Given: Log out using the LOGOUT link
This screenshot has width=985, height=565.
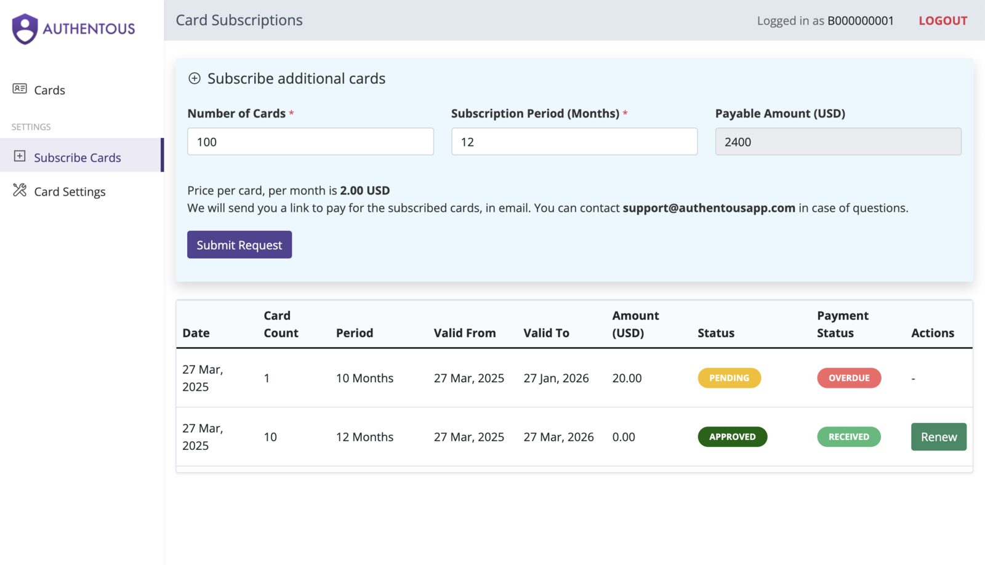Looking at the screenshot, I should tap(943, 21).
